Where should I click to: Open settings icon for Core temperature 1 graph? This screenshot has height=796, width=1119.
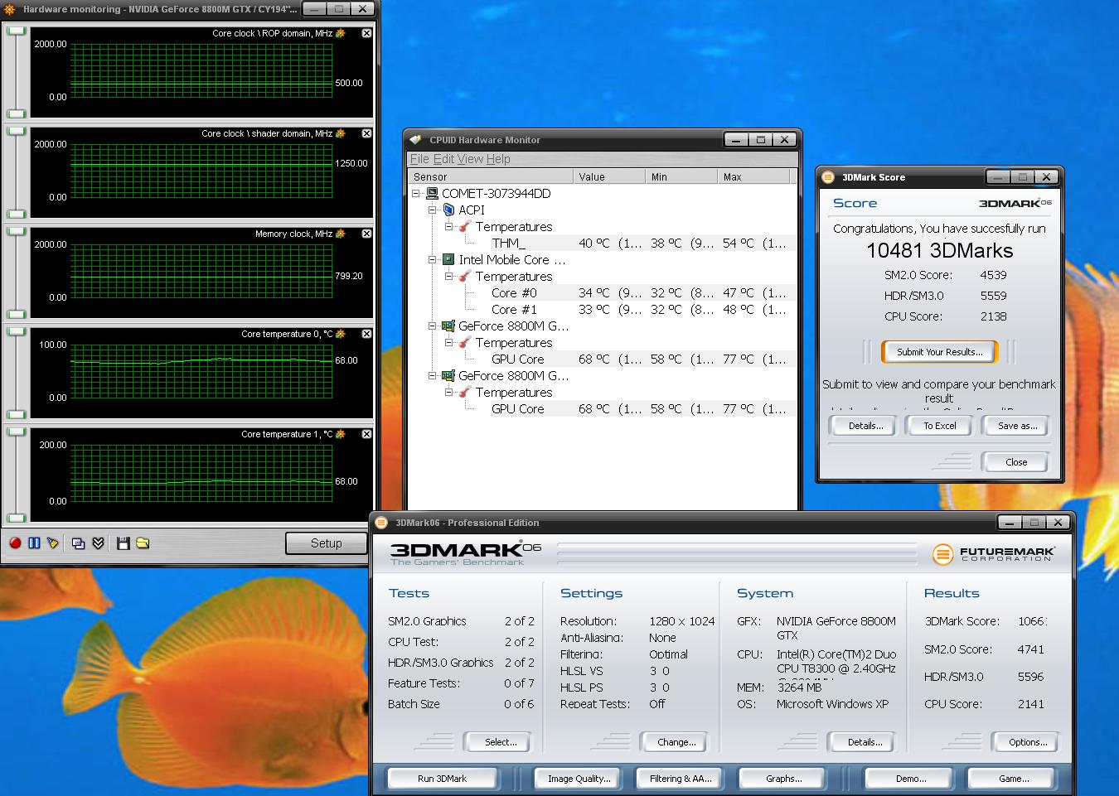tap(341, 434)
